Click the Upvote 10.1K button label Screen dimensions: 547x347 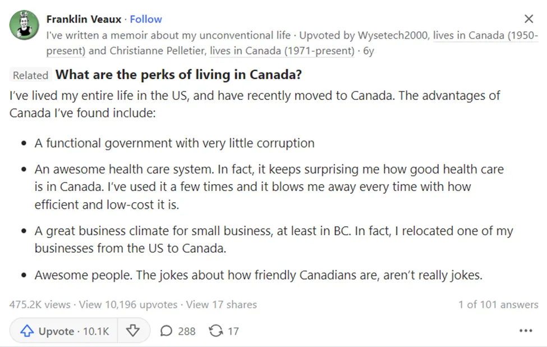[73, 331]
